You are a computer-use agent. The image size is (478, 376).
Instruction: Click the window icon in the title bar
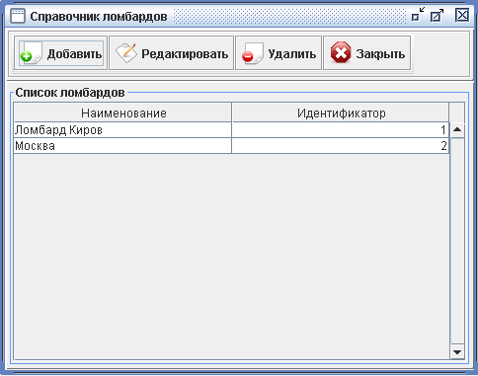coord(18,16)
